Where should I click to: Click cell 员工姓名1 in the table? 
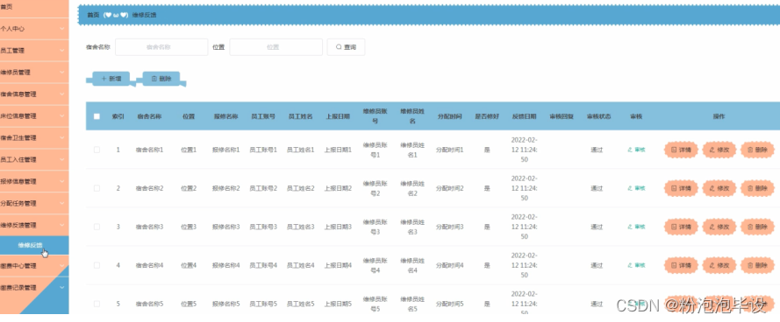click(x=300, y=150)
